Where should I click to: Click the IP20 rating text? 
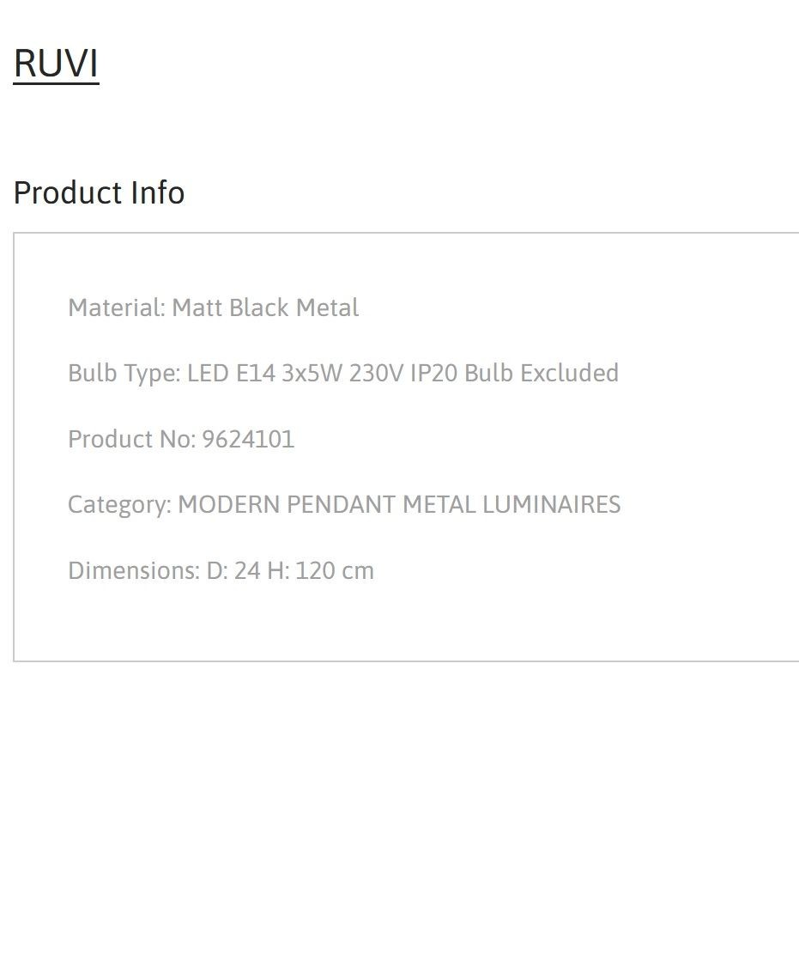[x=433, y=373]
